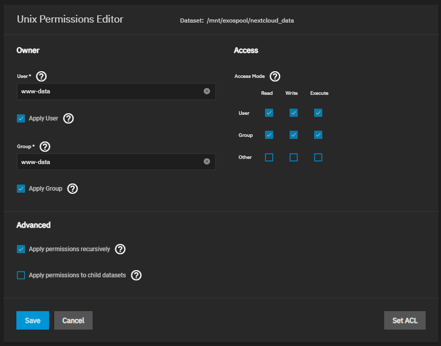Clear the Group field with X icon
Image resolution: width=441 pixels, height=346 pixels.
(207, 161)
